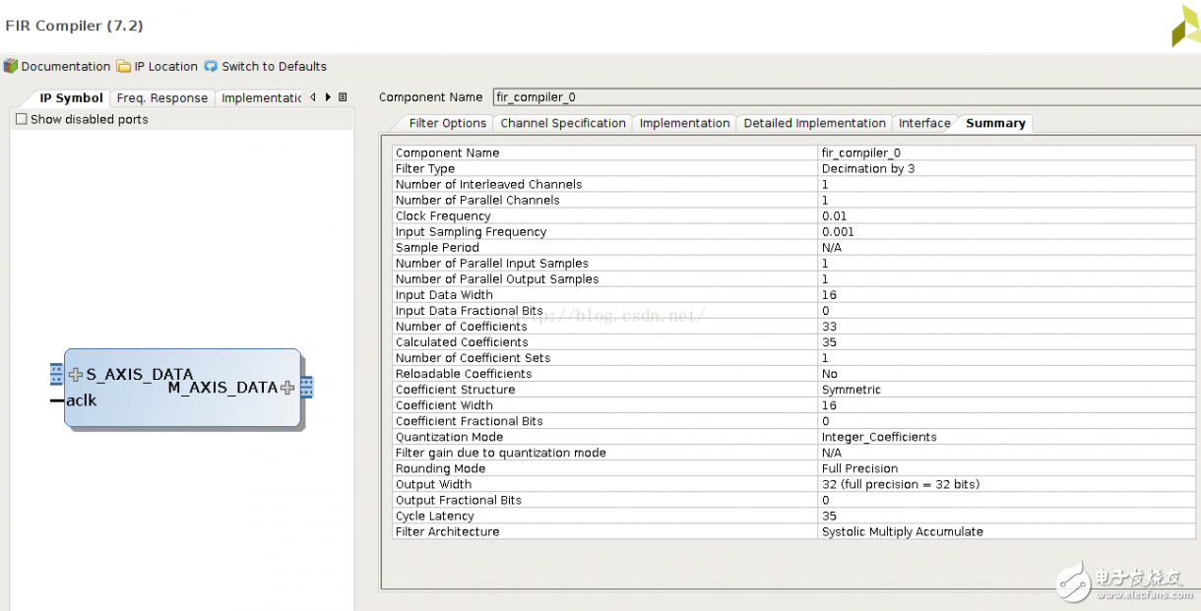The height and width of the screenshot is (611, 1201).
Task: Click the Switch to Defaults refresh icon
Action: (211, 66)
